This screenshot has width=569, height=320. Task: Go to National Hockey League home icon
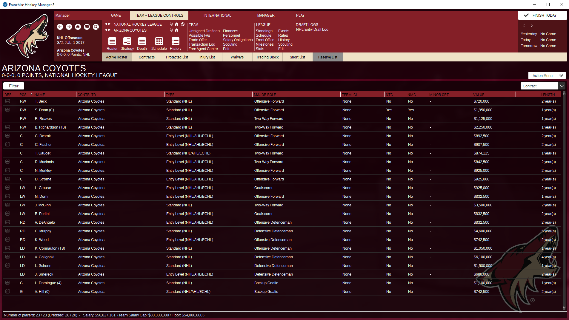coord(177,24)
